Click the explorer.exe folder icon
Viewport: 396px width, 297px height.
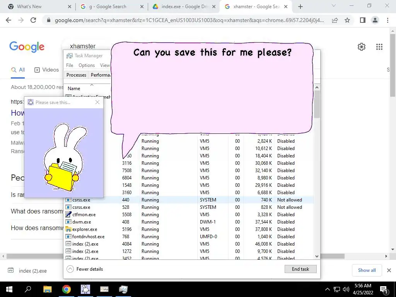point(68,229)
